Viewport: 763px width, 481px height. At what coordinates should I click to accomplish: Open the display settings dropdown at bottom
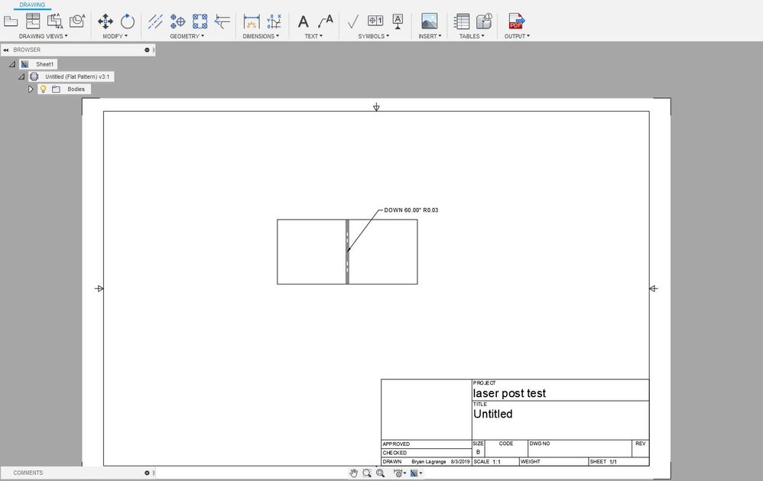[400, 473]
